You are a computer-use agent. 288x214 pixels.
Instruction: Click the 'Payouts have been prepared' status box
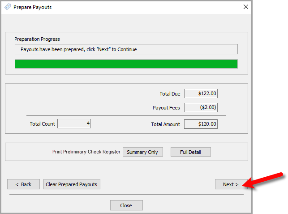click(126, 49)
